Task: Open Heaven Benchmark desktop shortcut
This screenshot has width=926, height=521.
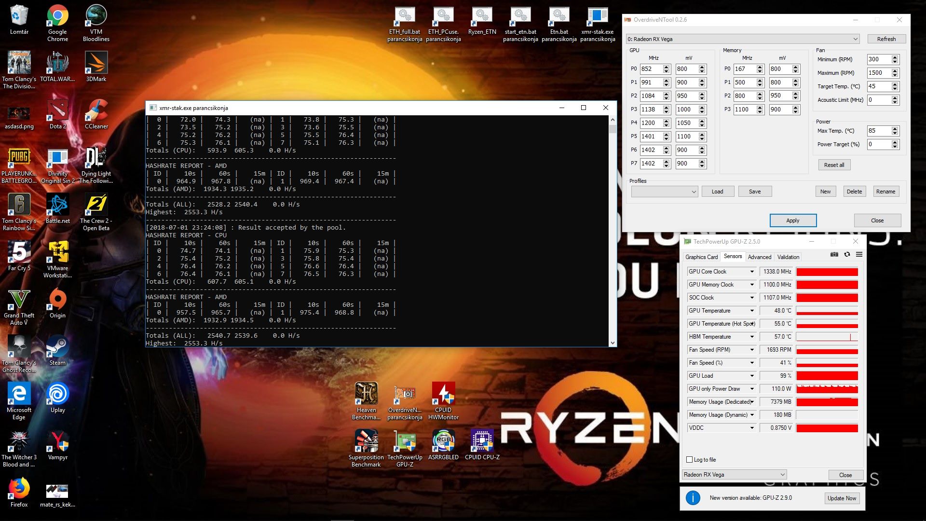Action: click(x=366, y=401)
